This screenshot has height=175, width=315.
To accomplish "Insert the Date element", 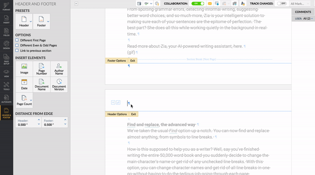I will [24, 85].
